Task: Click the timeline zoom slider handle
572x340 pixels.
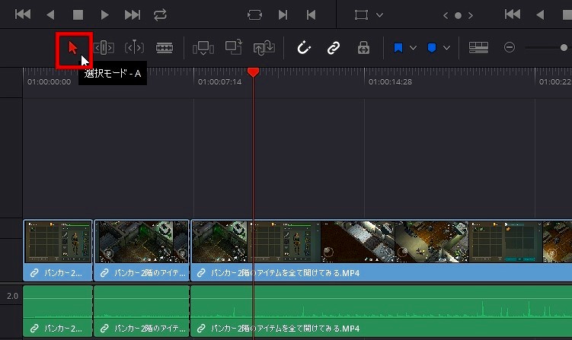Action: (564, 48)
